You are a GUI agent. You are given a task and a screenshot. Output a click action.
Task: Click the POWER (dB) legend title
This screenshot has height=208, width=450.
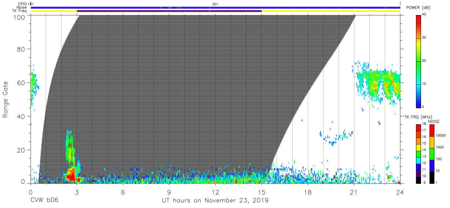click(x=418, y=7)
